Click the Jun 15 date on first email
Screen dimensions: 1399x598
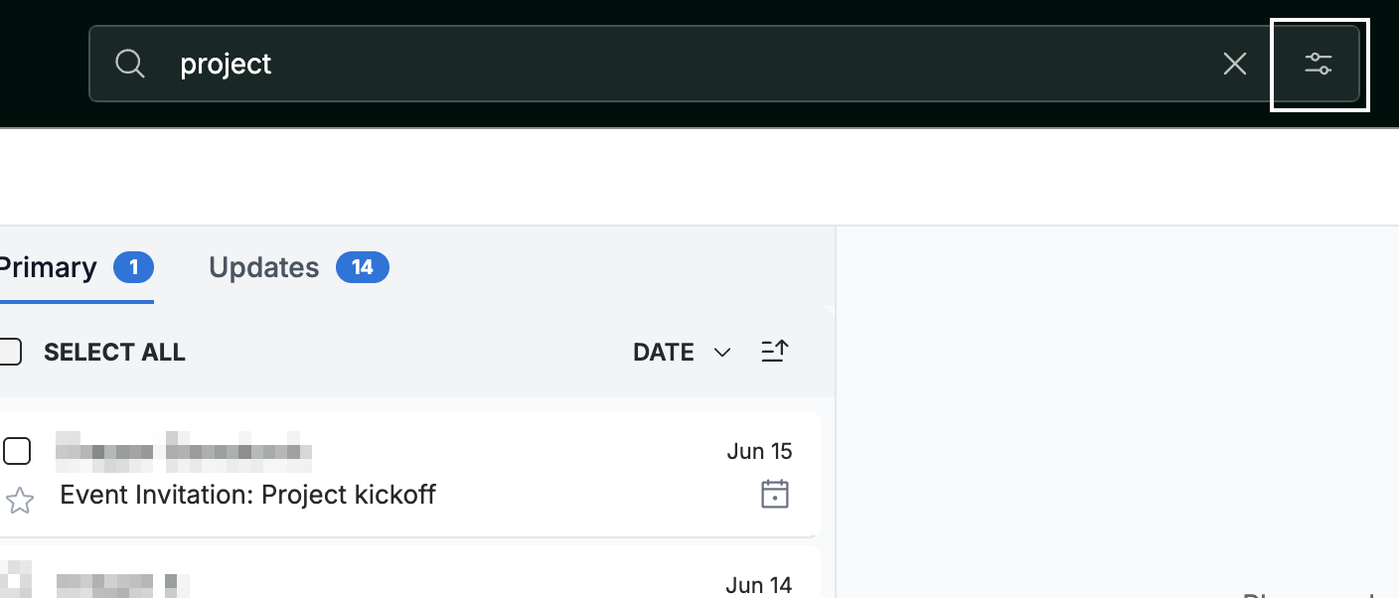point(759,451)
